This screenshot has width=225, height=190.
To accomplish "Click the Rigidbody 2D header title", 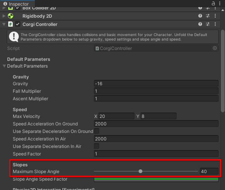I will click(37, 16).
